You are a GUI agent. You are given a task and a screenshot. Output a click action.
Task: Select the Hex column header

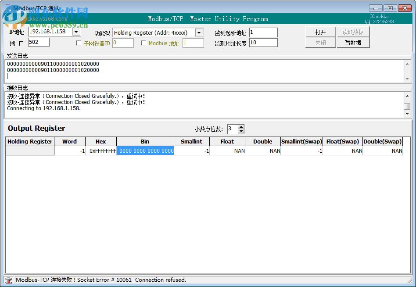(100, 141)
